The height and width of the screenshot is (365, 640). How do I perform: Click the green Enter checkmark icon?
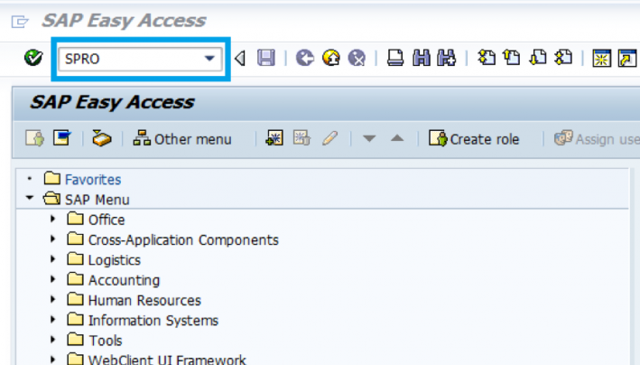(33, 59)
